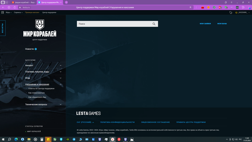Open Как обжаловать бан article
This screenshot has height=142, width=252.
(x=37, y=97)
